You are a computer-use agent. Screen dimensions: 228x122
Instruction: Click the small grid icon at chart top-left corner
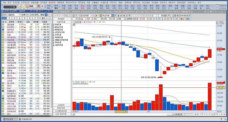pyautogui.click(x=74, y=25)
